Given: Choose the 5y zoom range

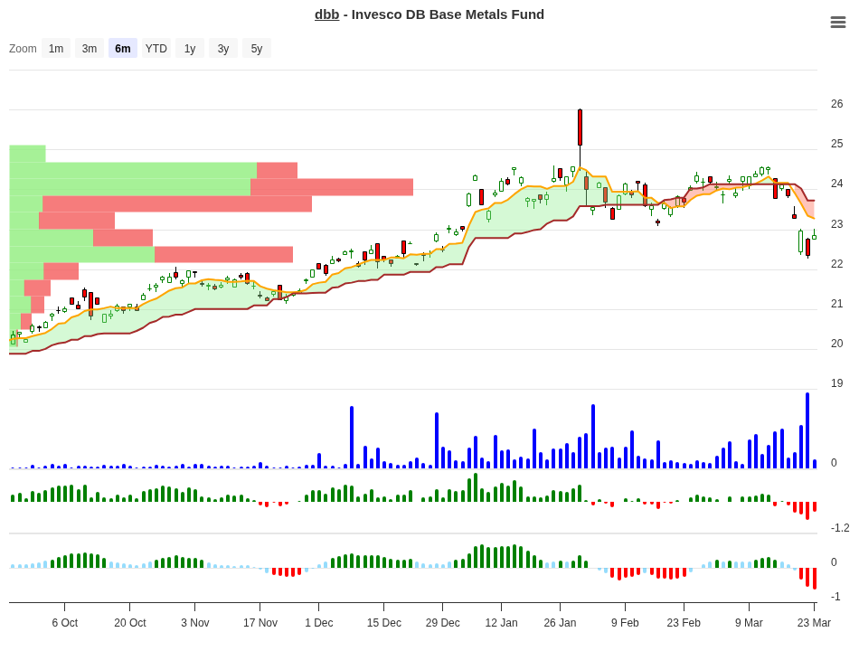Looking at the screenshot, I should coord(257,48).
